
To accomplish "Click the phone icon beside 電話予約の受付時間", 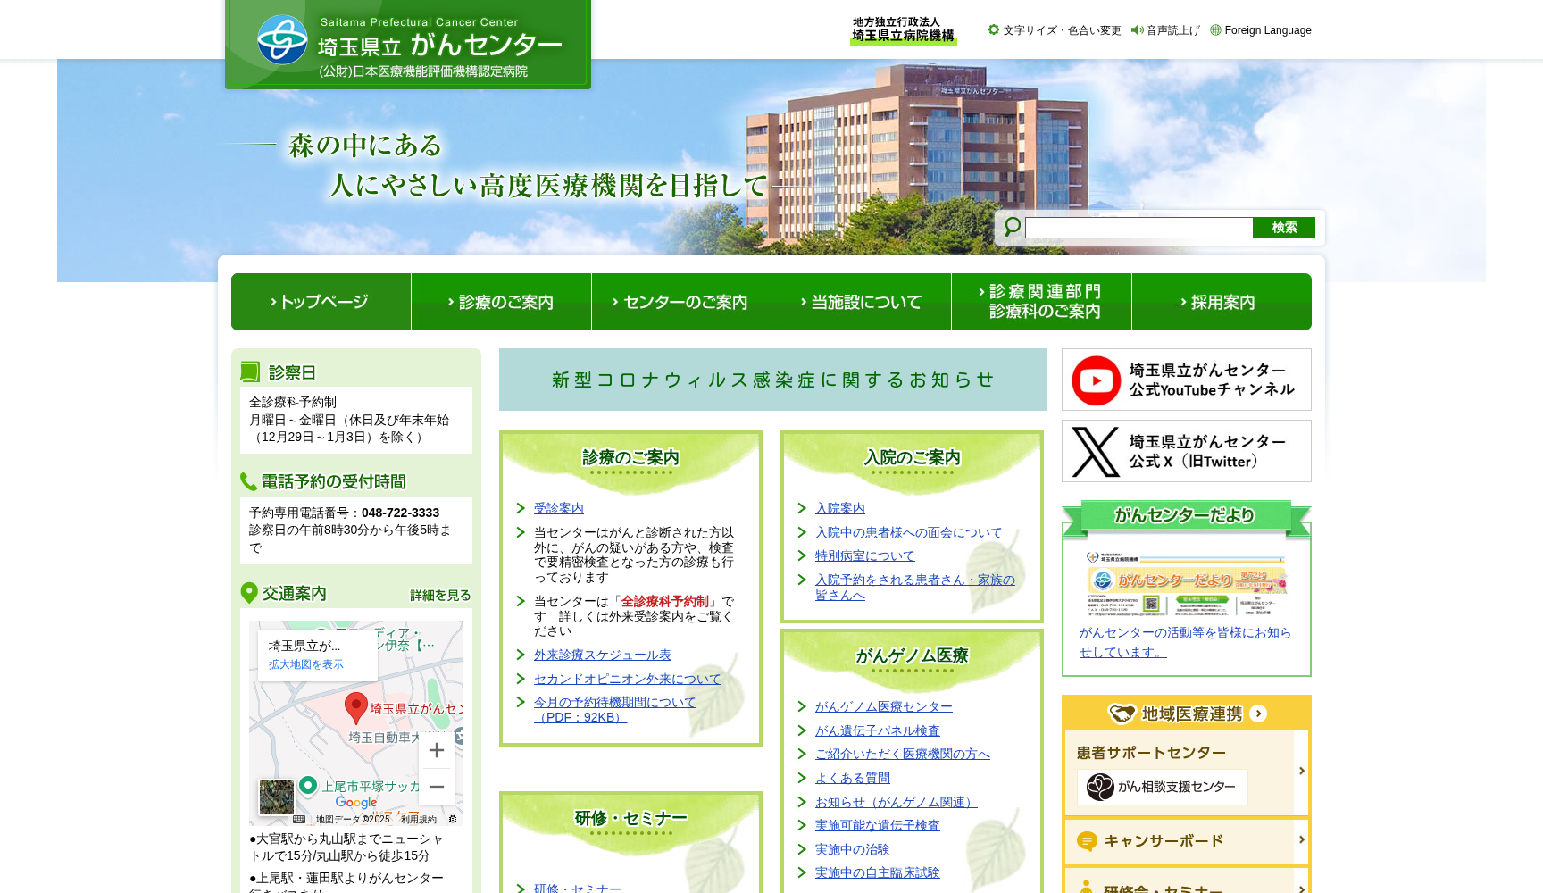I will click(248, 480).
